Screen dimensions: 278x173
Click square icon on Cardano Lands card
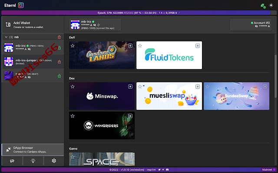click(130, 46)
